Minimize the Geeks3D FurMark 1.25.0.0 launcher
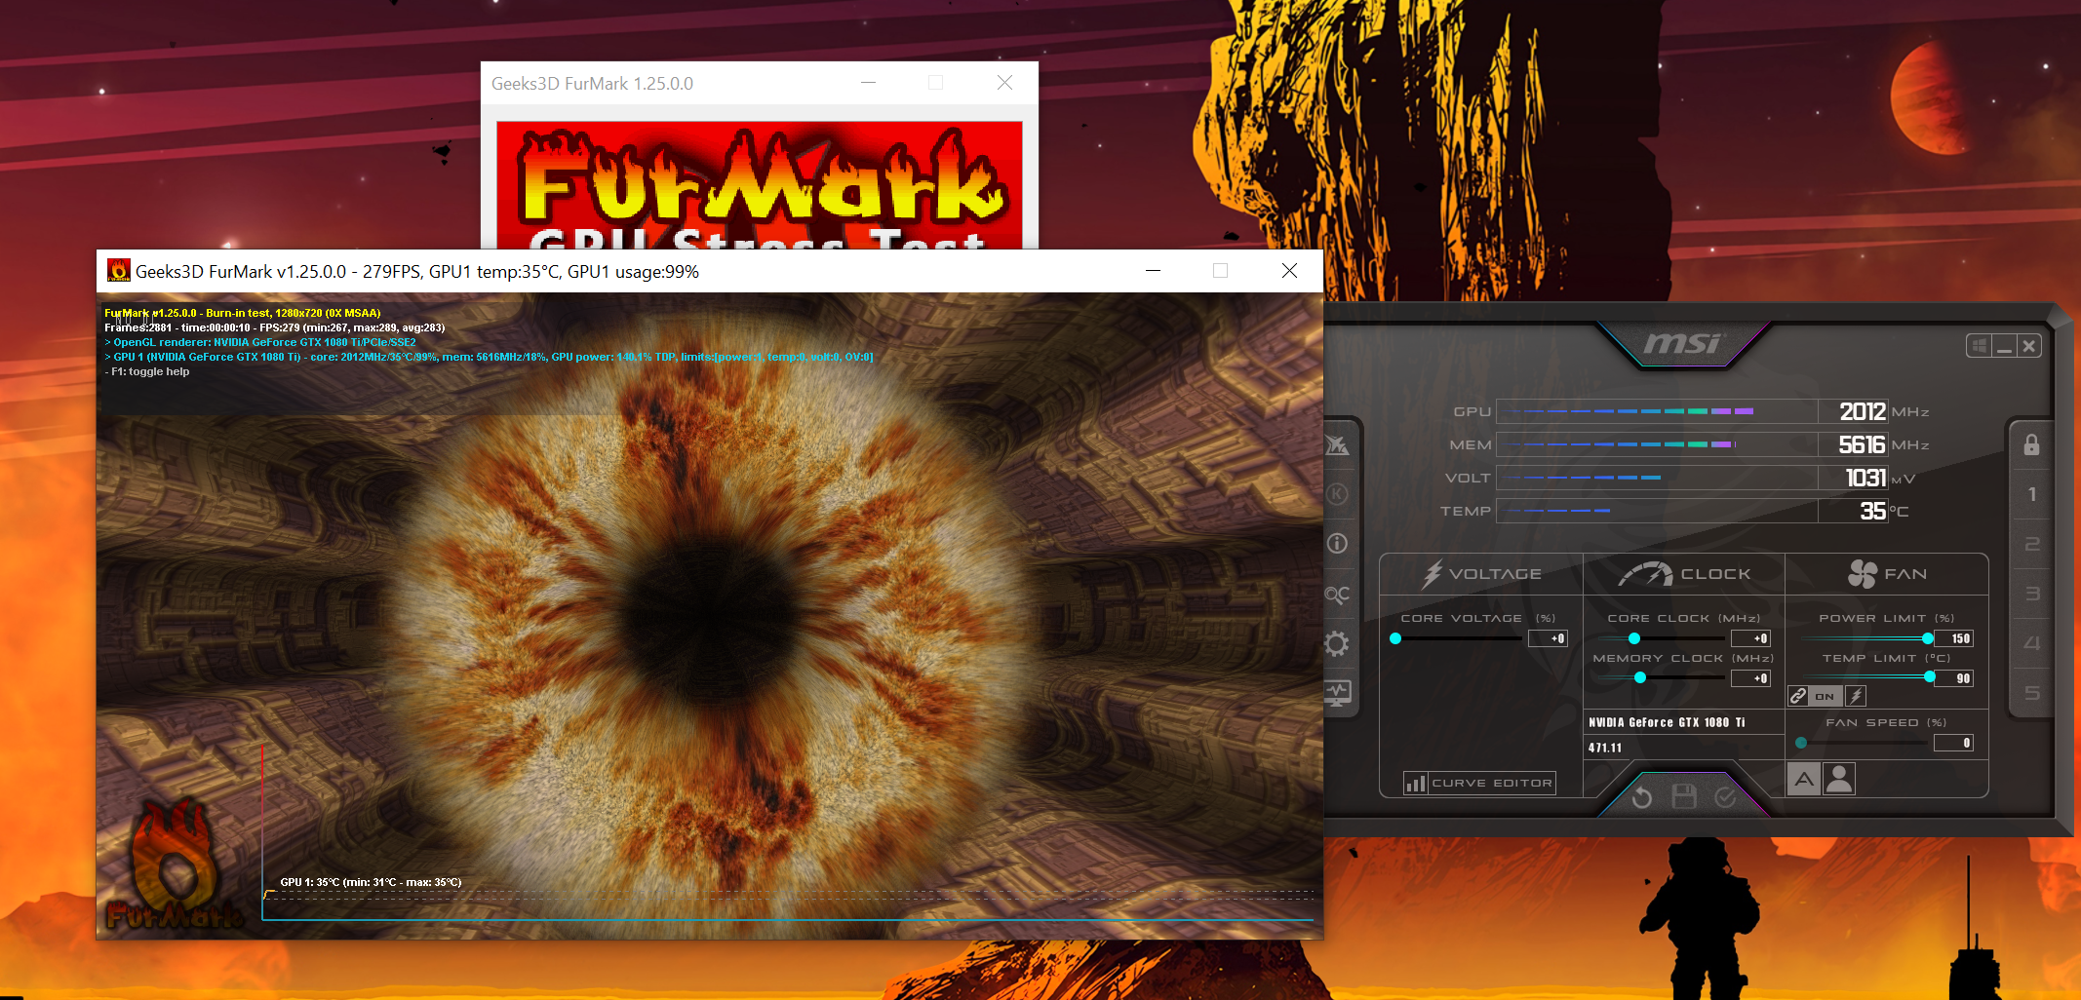The image size is (2081, 1000). pyautogui.click(x=868, y=83)
